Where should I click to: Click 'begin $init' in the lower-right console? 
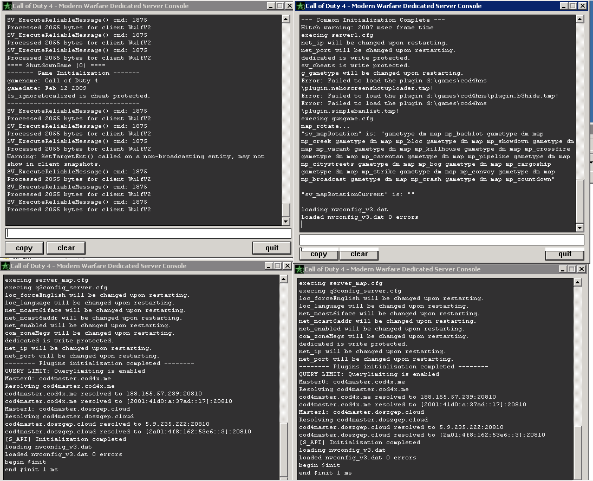click(x=320, y=465)
